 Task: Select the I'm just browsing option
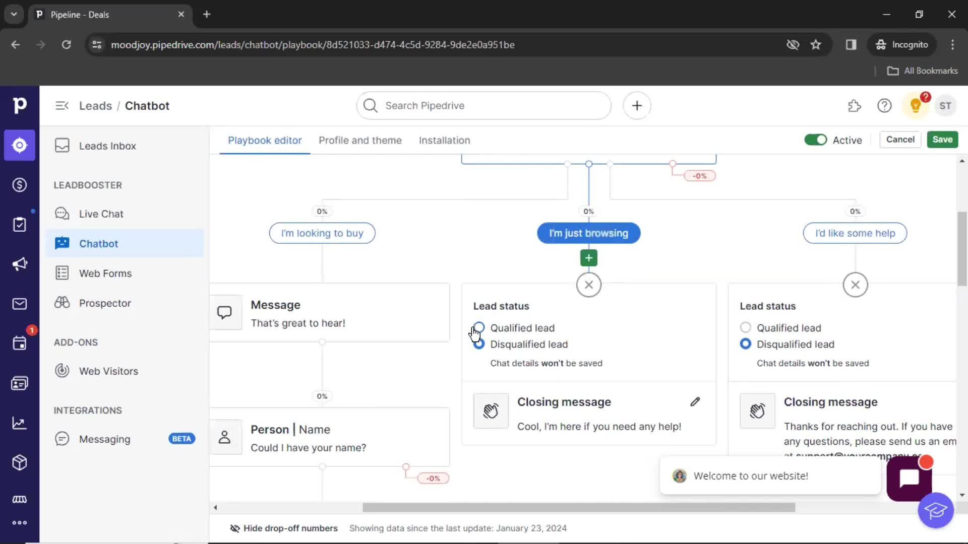588,233
